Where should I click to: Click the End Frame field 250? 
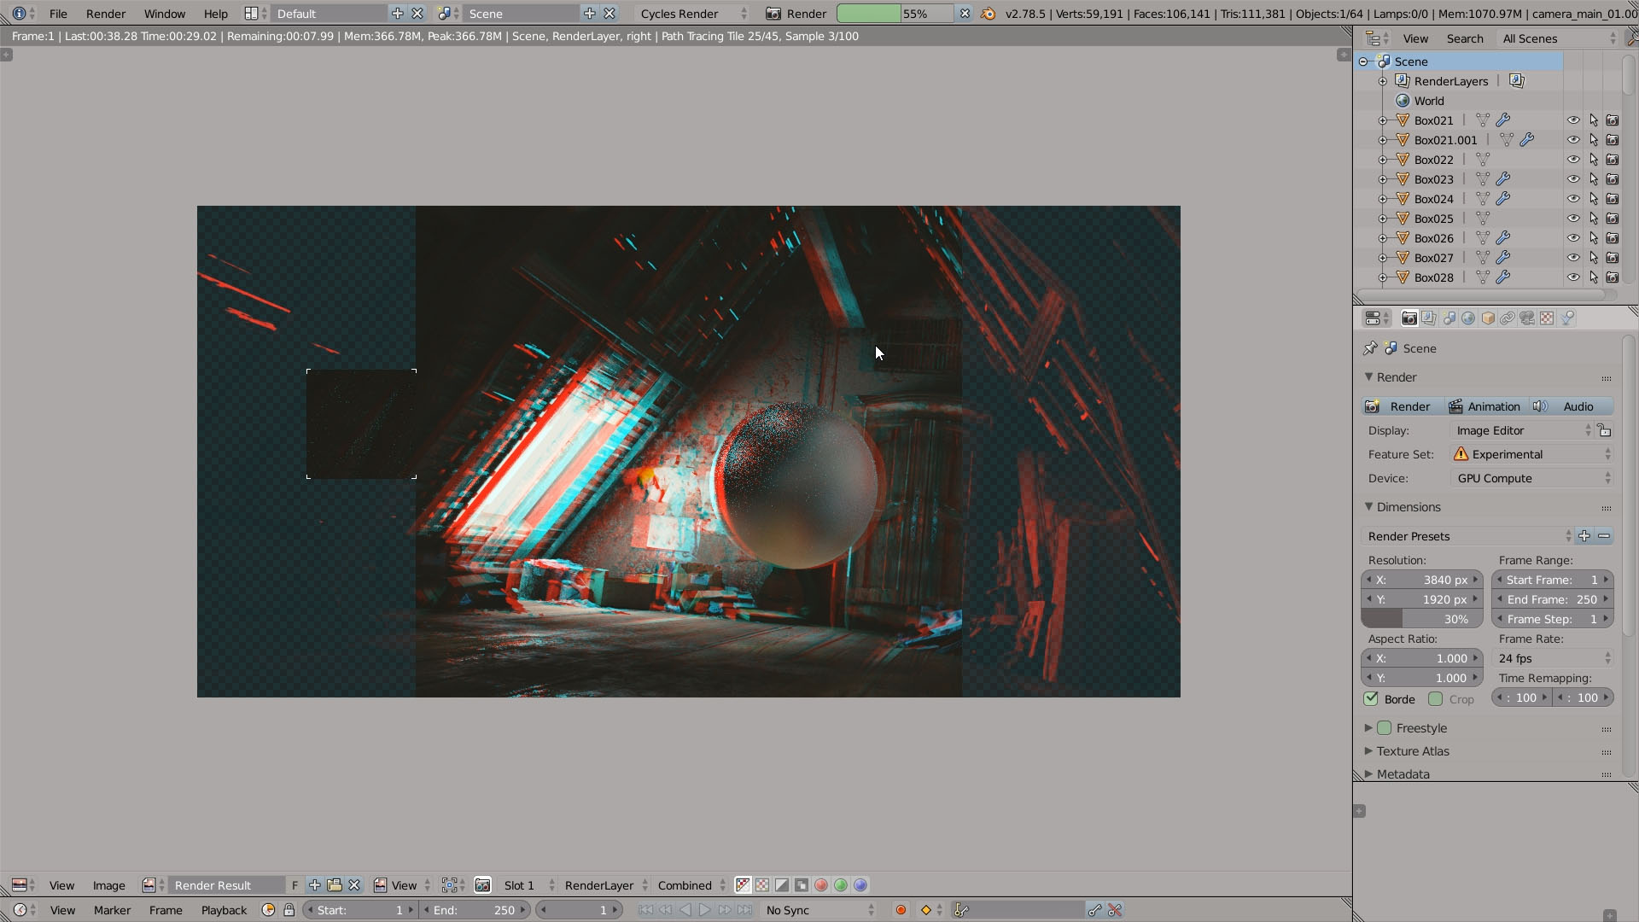click(x=1552, y=599)
